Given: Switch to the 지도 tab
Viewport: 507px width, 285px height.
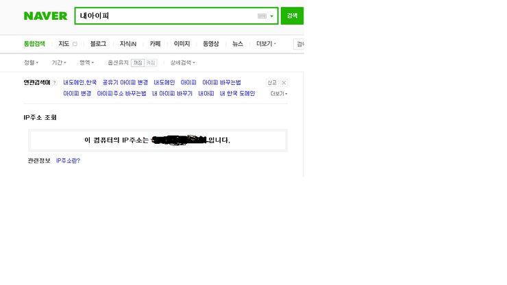Looking at the screenshot, I should (x=64, y=44).
